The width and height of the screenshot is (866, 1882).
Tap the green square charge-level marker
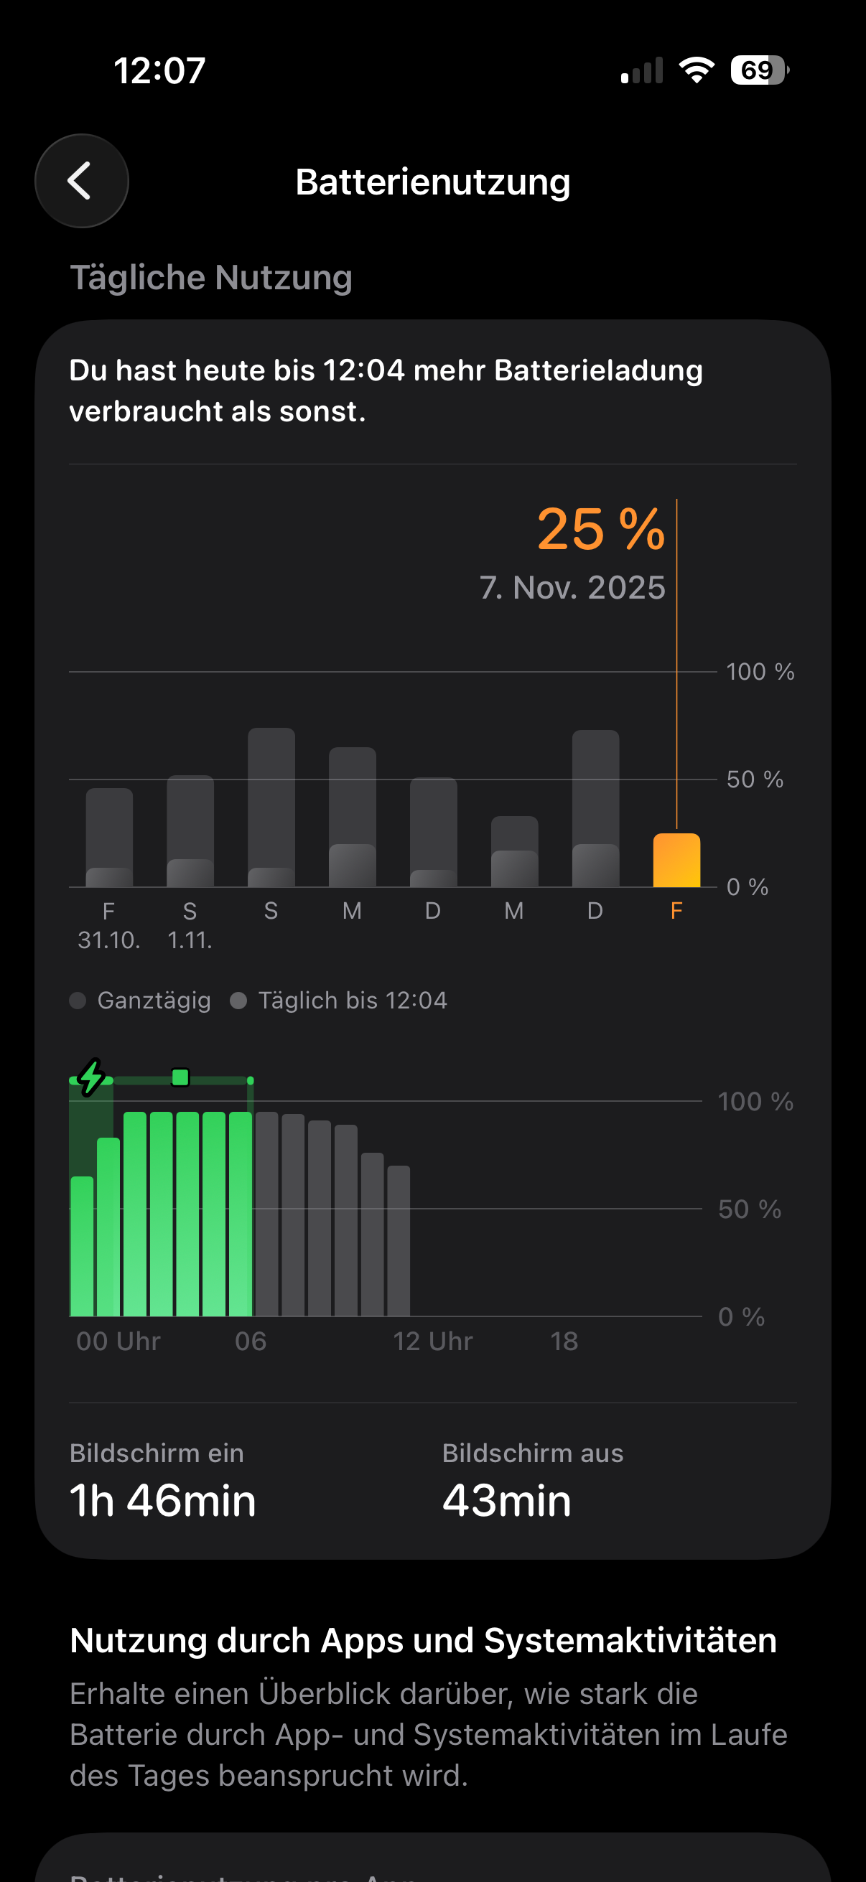[x=180, y=1077]
